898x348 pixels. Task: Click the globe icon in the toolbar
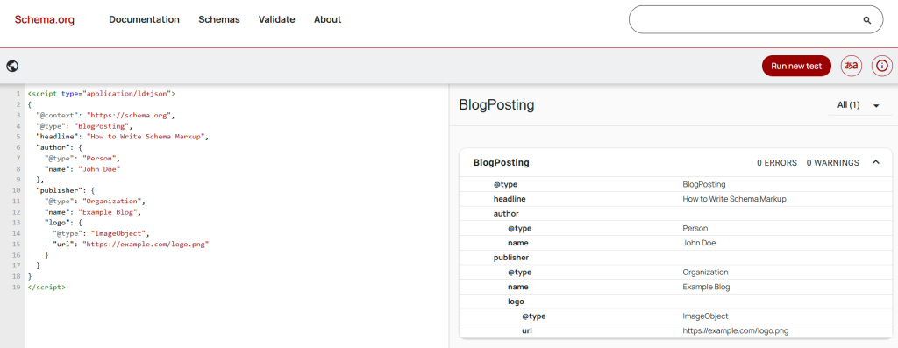(12, 66)
